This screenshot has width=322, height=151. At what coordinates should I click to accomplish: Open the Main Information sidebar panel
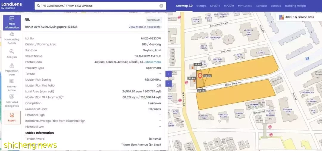pyautogui.click(x=12, y=23)
